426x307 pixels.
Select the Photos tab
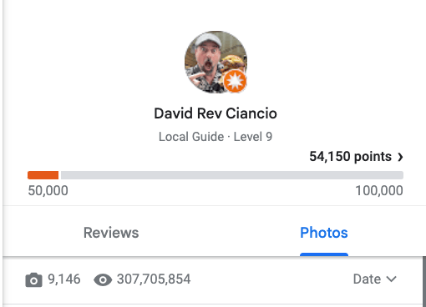click(x=324, y=233)
